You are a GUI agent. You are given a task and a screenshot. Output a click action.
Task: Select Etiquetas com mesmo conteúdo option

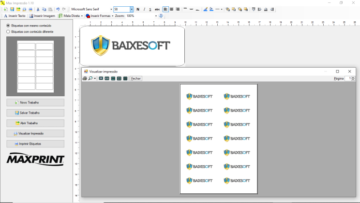point(29,26)
